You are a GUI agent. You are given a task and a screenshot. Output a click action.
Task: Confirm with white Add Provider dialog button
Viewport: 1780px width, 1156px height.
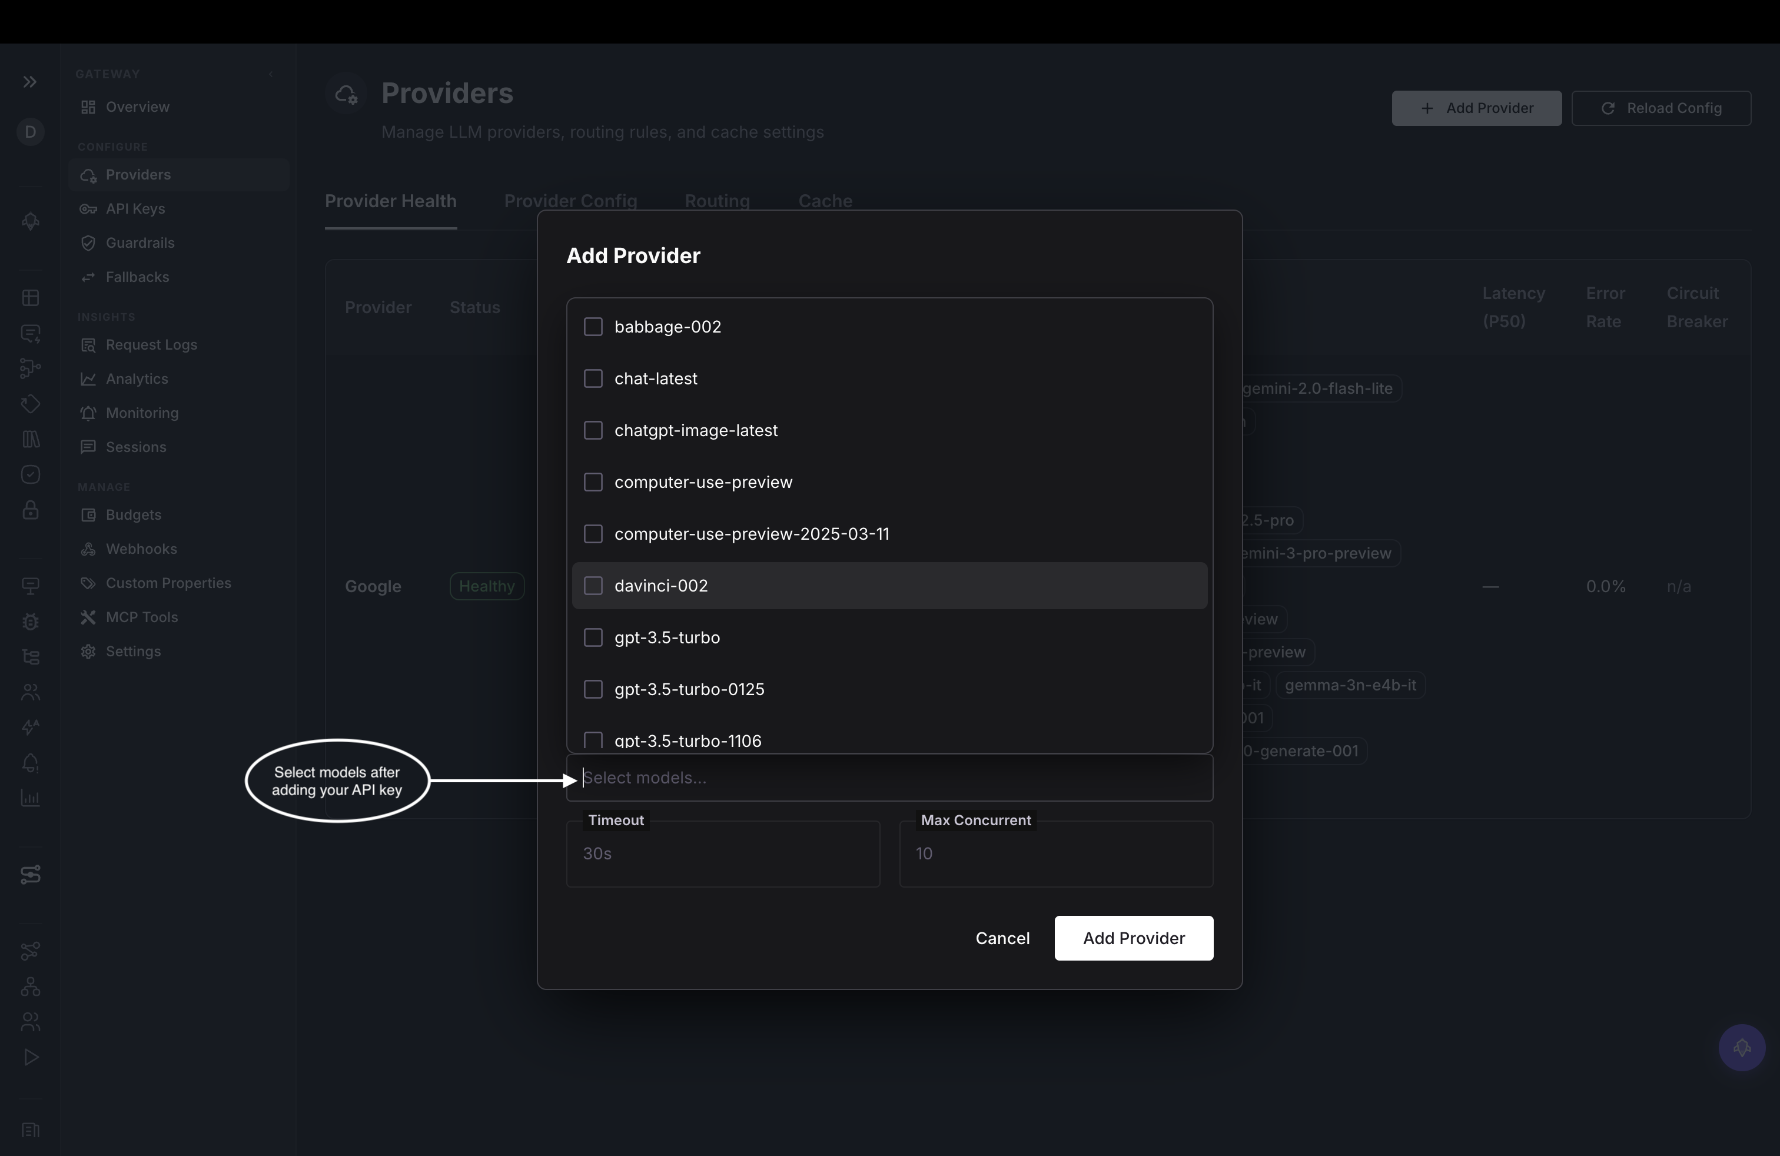coord(1134,938)
